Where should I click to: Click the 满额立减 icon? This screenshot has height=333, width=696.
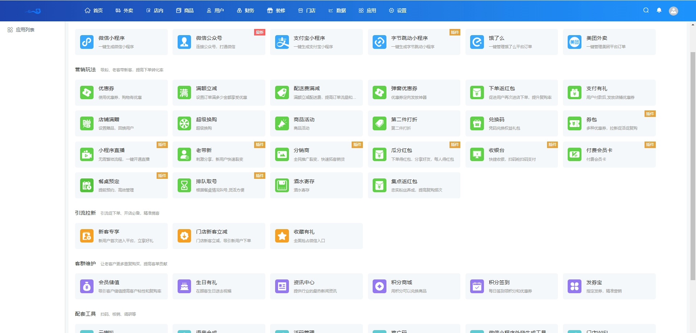coord(184,93)
